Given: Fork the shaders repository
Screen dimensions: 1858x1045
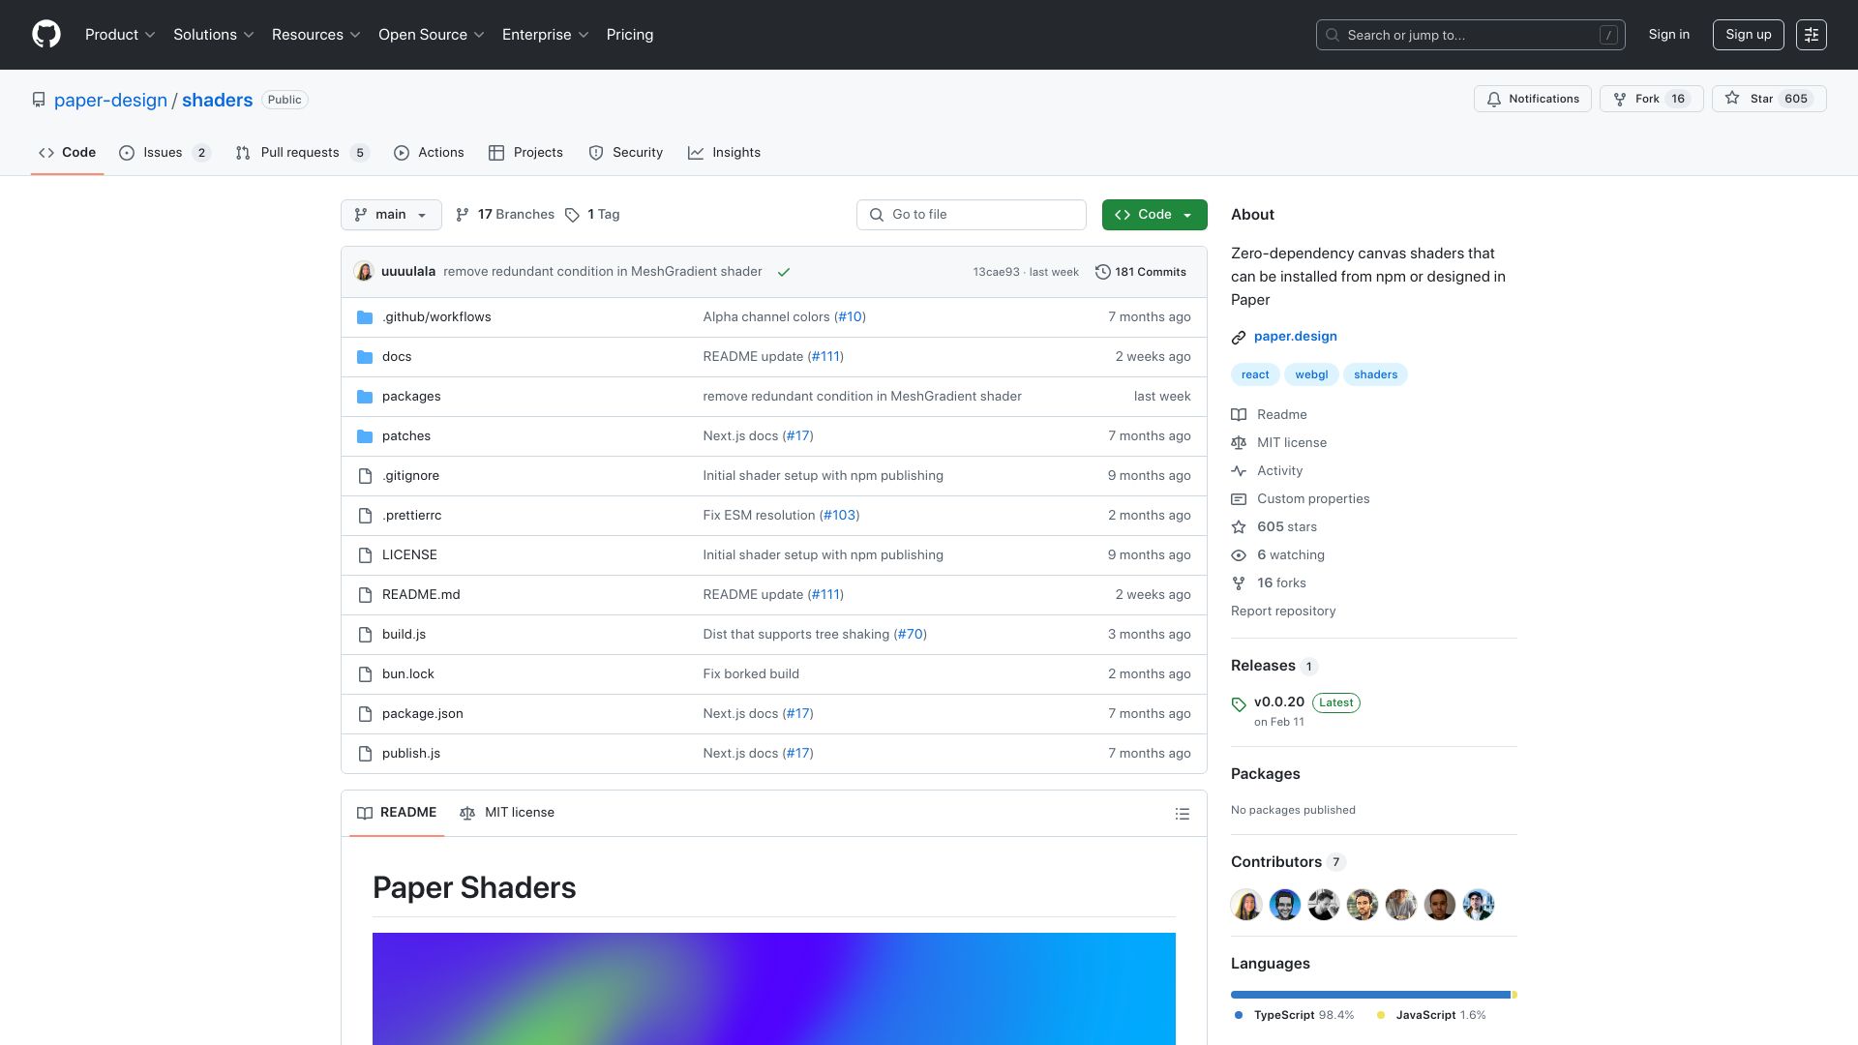Looking at the screenshot, I should pyautogui.click(x=1651, y=99).
